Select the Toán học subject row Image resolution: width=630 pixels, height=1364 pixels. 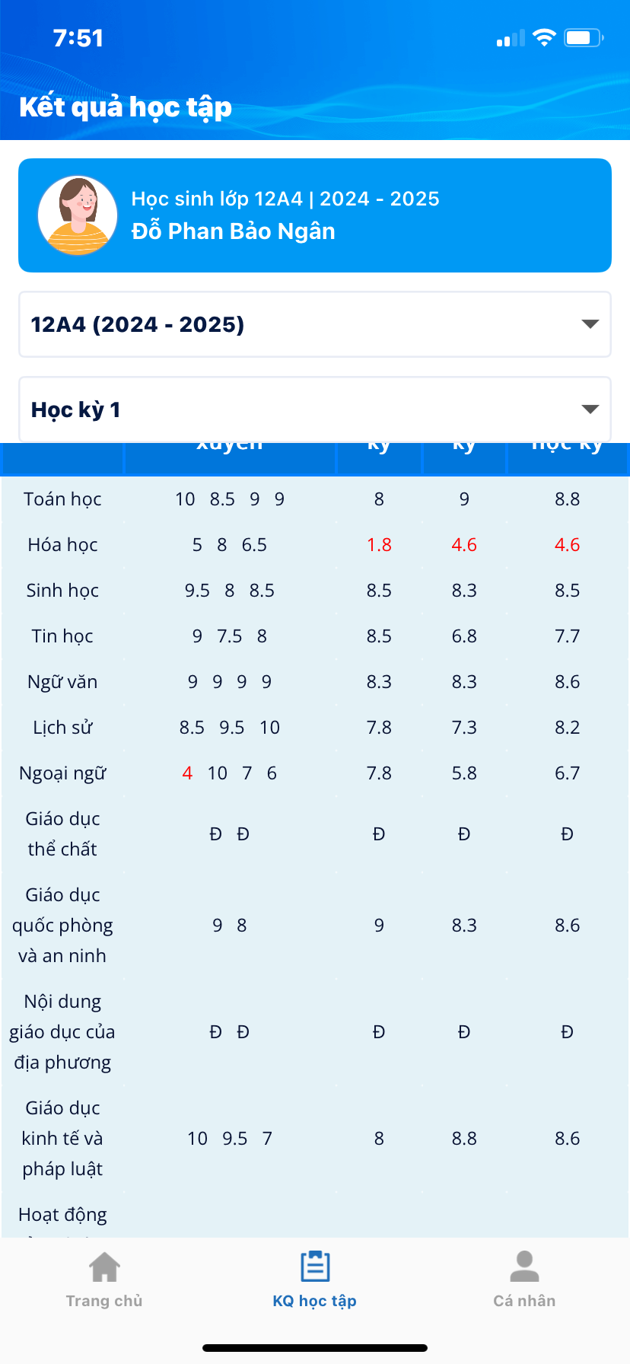(x=62, y=499)
